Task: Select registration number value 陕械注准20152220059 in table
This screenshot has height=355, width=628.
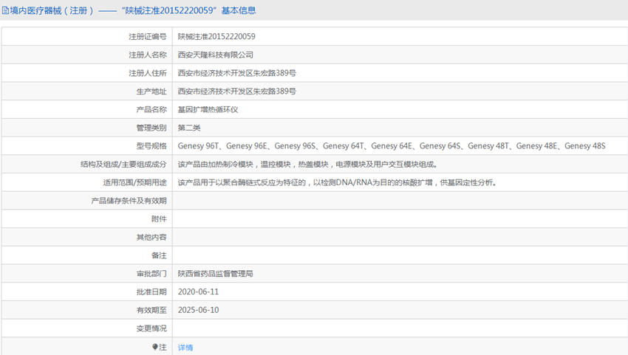Action: (x=216, y=36)
